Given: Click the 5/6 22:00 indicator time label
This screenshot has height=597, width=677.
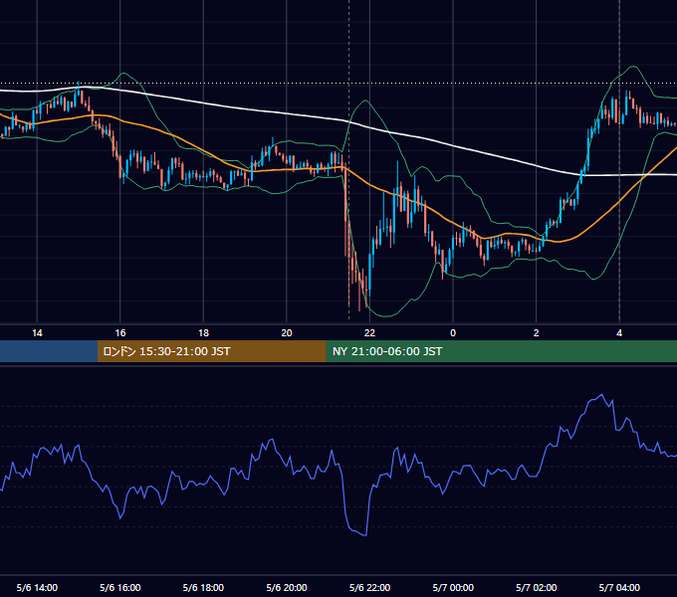Looking at the screenshot, I should [x=369, y=587].
